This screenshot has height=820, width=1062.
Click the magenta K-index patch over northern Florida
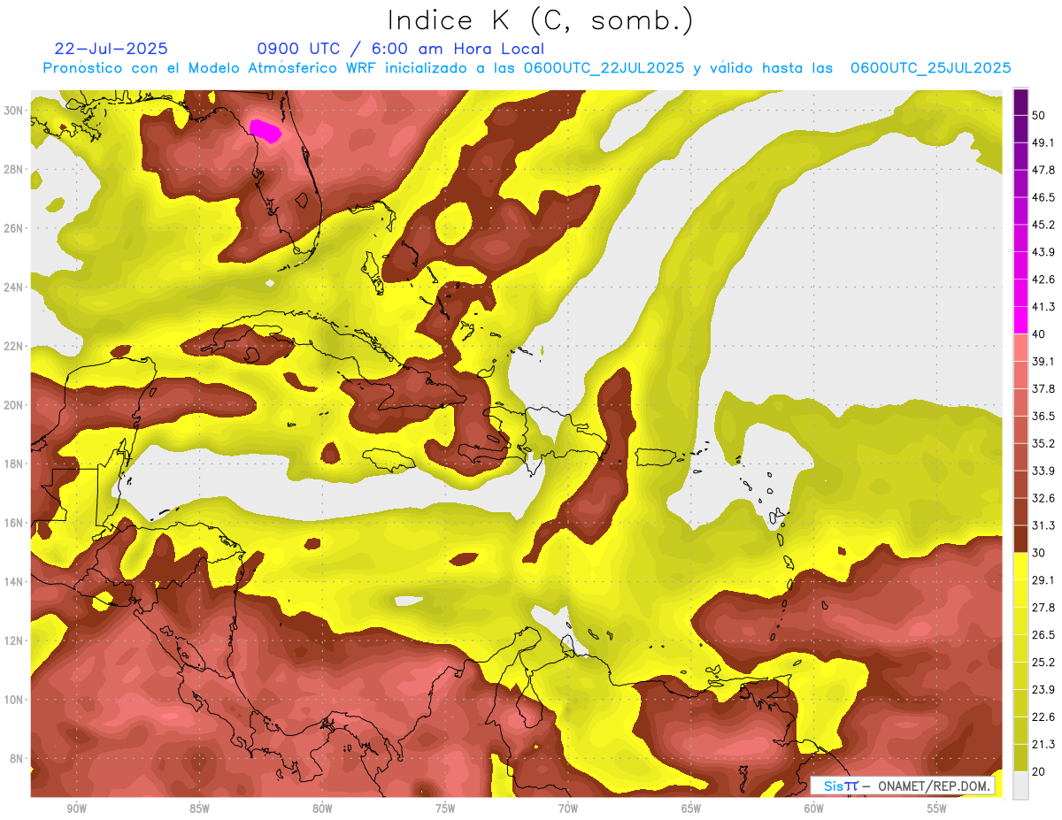(x=265, y=131)
